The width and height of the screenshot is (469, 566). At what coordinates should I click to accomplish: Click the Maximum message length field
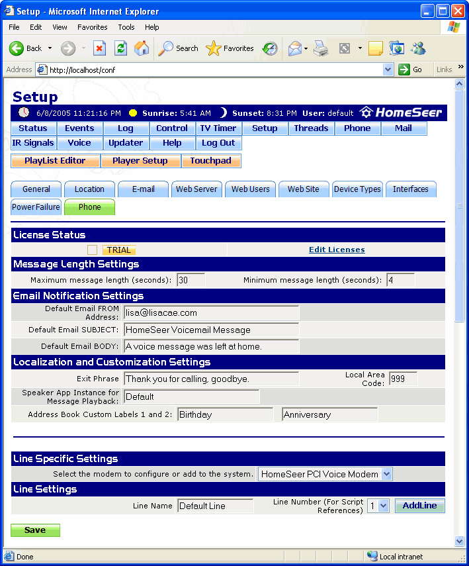click(x=191, y=280)
